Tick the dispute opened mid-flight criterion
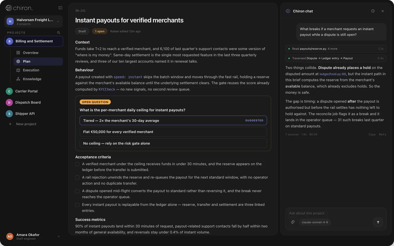 pyautogui.click(x=77, y=191)
